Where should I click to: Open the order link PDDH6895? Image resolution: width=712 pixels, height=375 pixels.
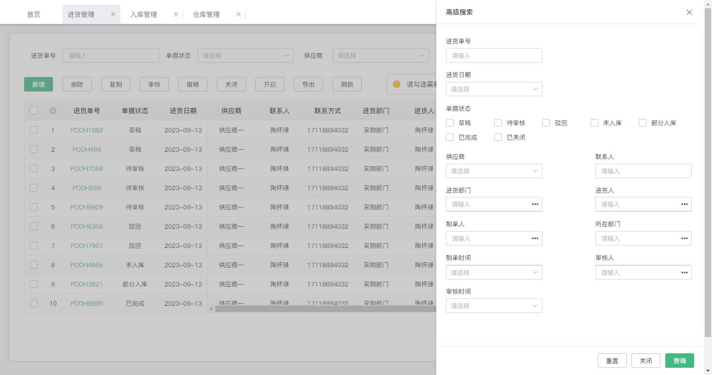tap(87, 303)
